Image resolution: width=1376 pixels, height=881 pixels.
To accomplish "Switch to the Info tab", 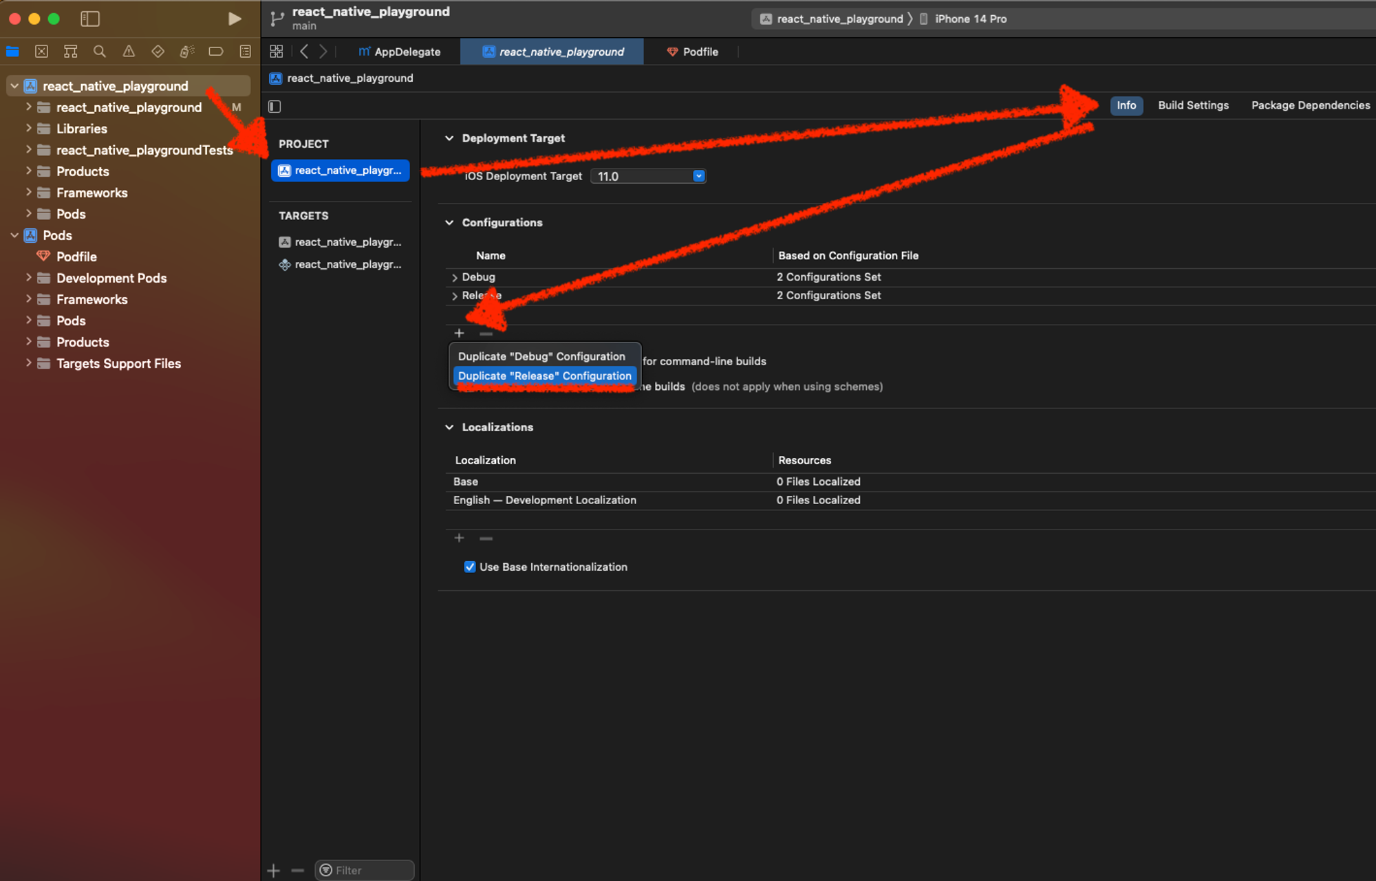I will coord(1126,105).
